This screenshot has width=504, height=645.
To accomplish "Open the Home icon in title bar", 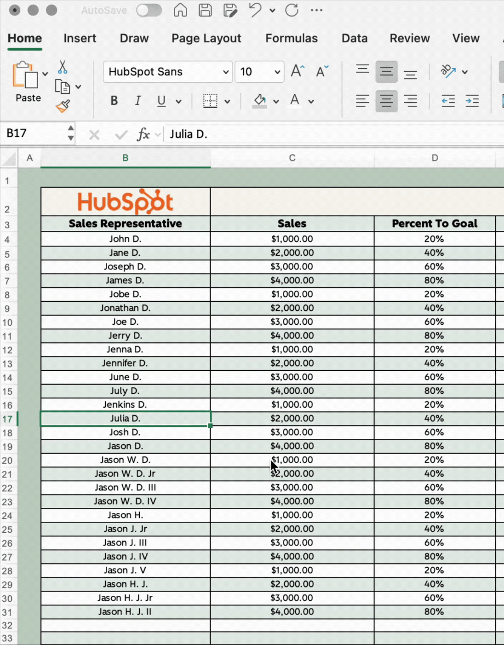I will coord(180,10).
